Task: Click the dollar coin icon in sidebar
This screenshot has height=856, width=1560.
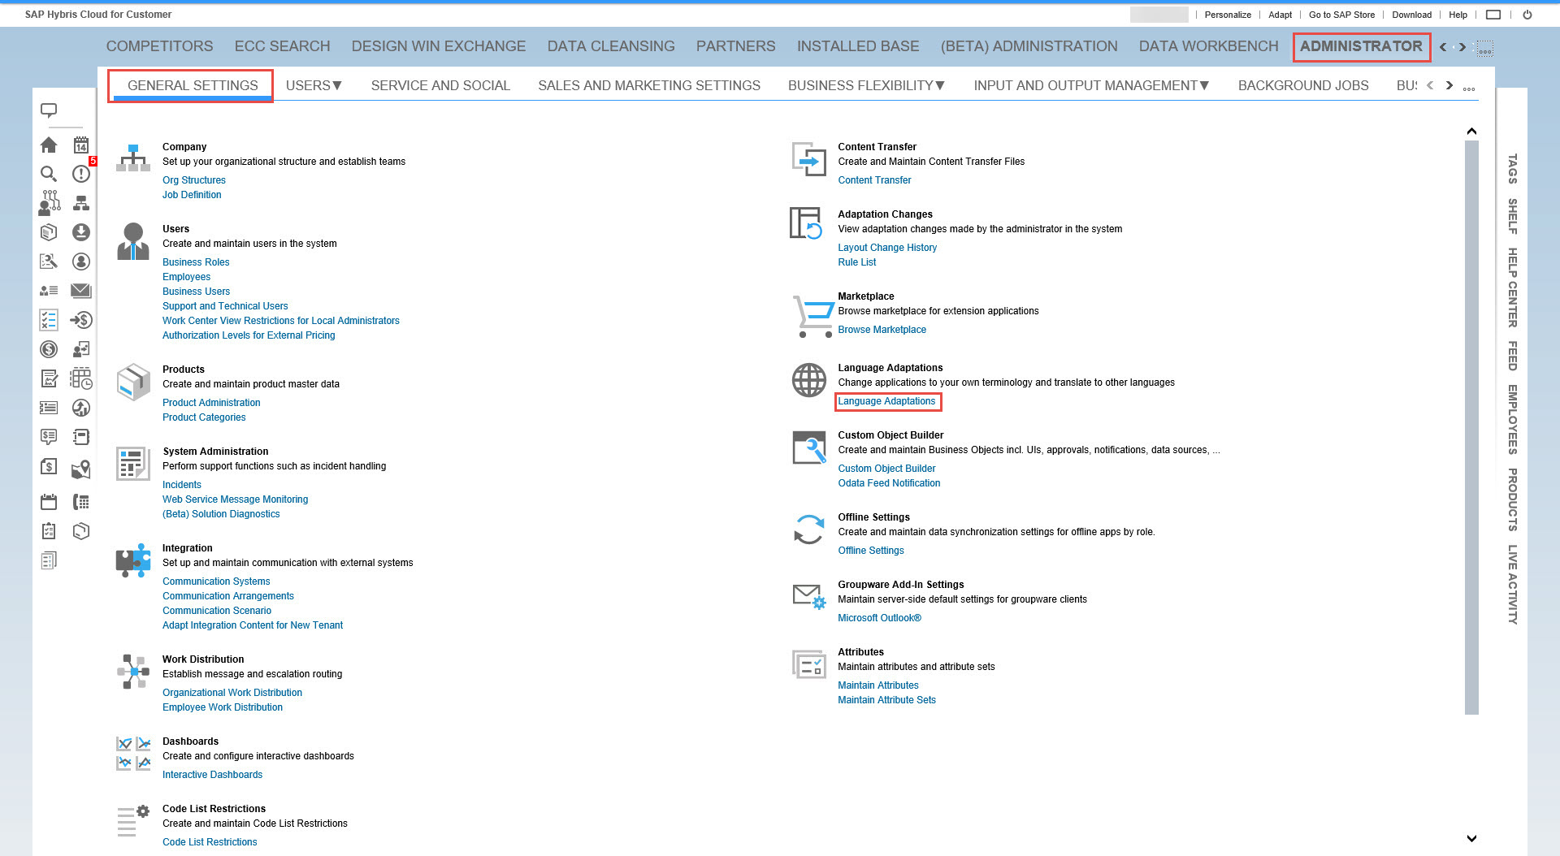Action: point(49,349)
